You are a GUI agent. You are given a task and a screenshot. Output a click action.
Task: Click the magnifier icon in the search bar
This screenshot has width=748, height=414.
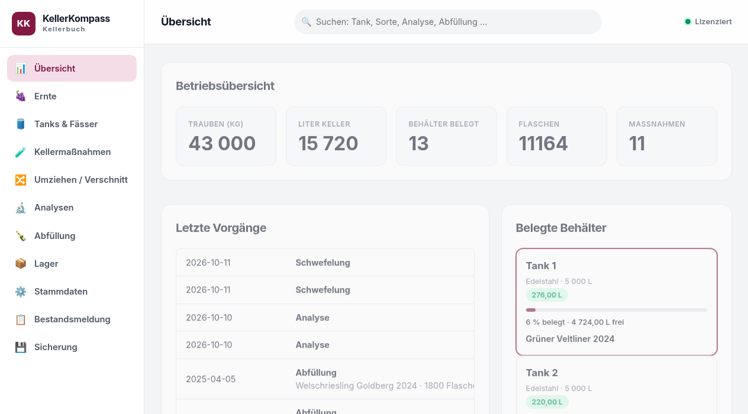coord(307,22)
